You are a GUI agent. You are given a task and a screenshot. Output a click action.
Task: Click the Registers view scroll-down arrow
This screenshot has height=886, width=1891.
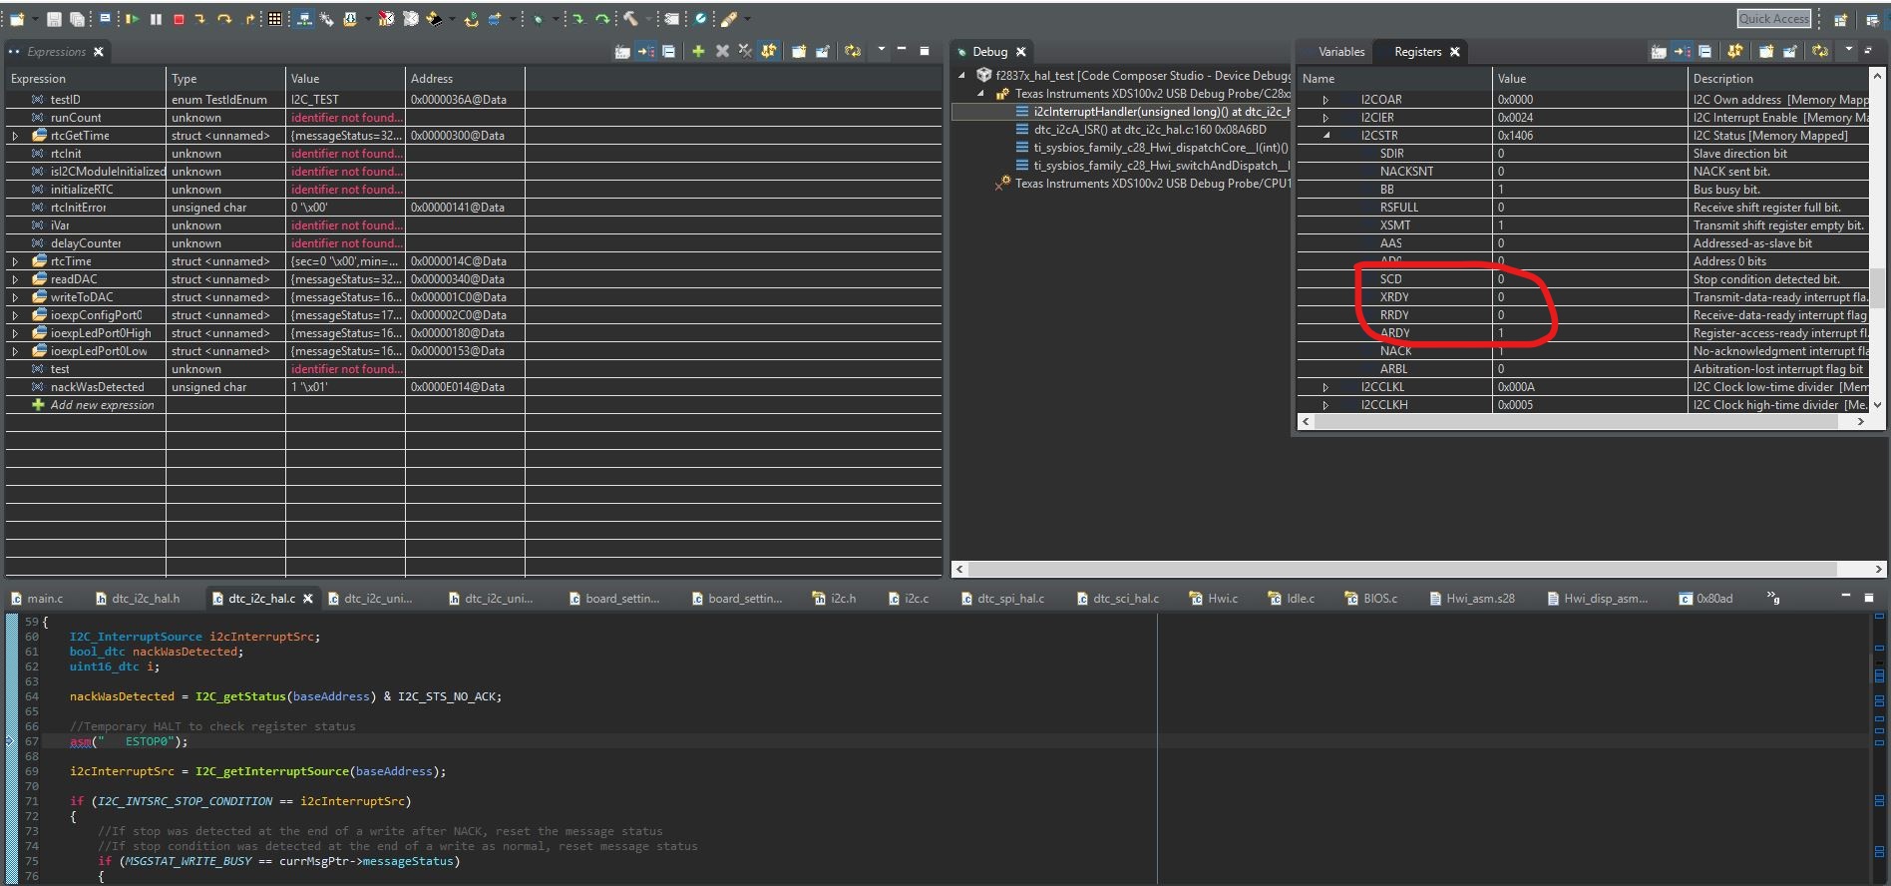1878,404
